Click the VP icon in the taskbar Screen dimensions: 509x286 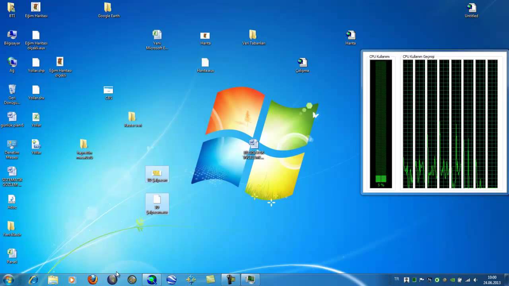click(x=132, y=280)
